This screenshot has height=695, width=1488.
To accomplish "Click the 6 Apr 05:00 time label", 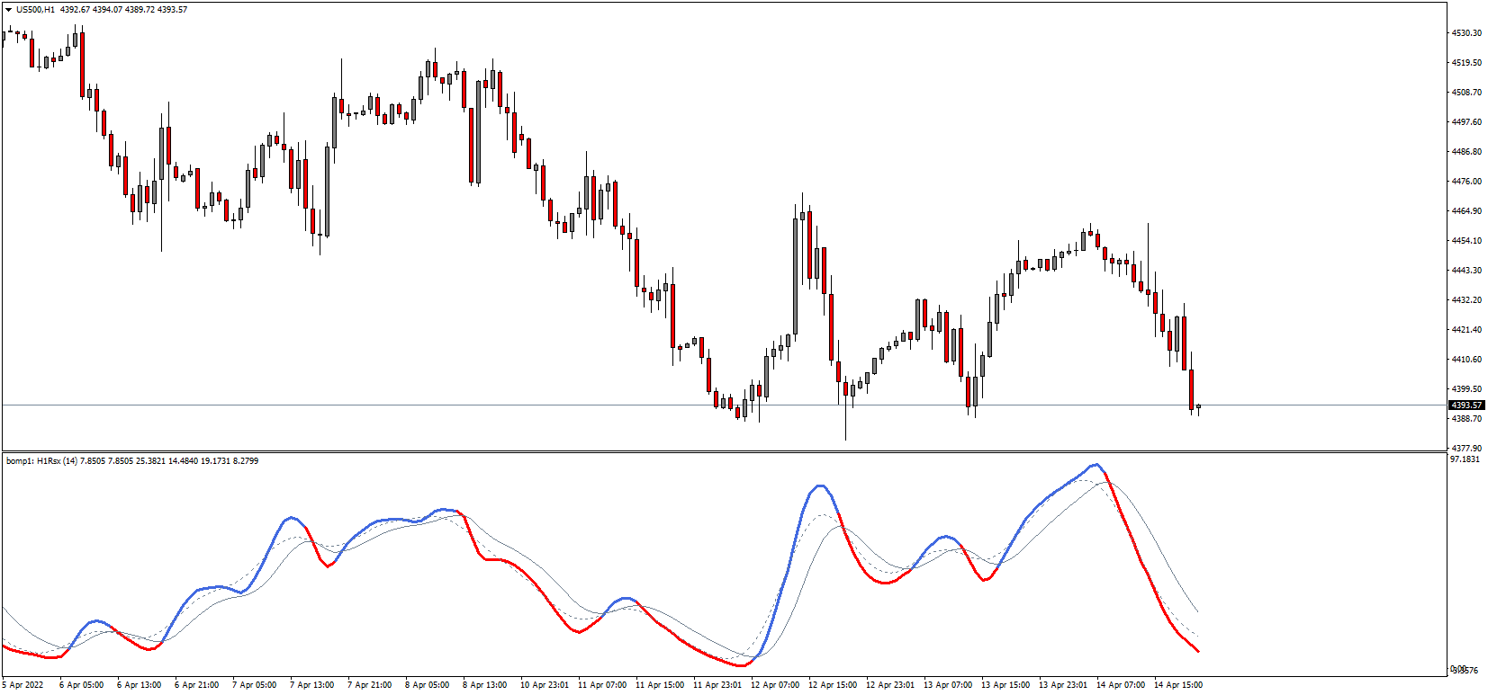I will 81,685.
